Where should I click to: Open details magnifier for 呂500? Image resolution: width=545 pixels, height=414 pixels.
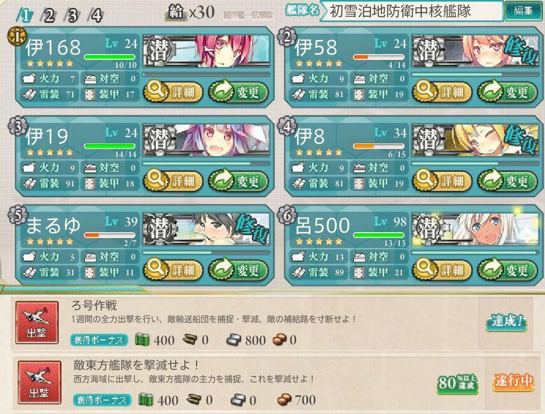coord(442,269)
